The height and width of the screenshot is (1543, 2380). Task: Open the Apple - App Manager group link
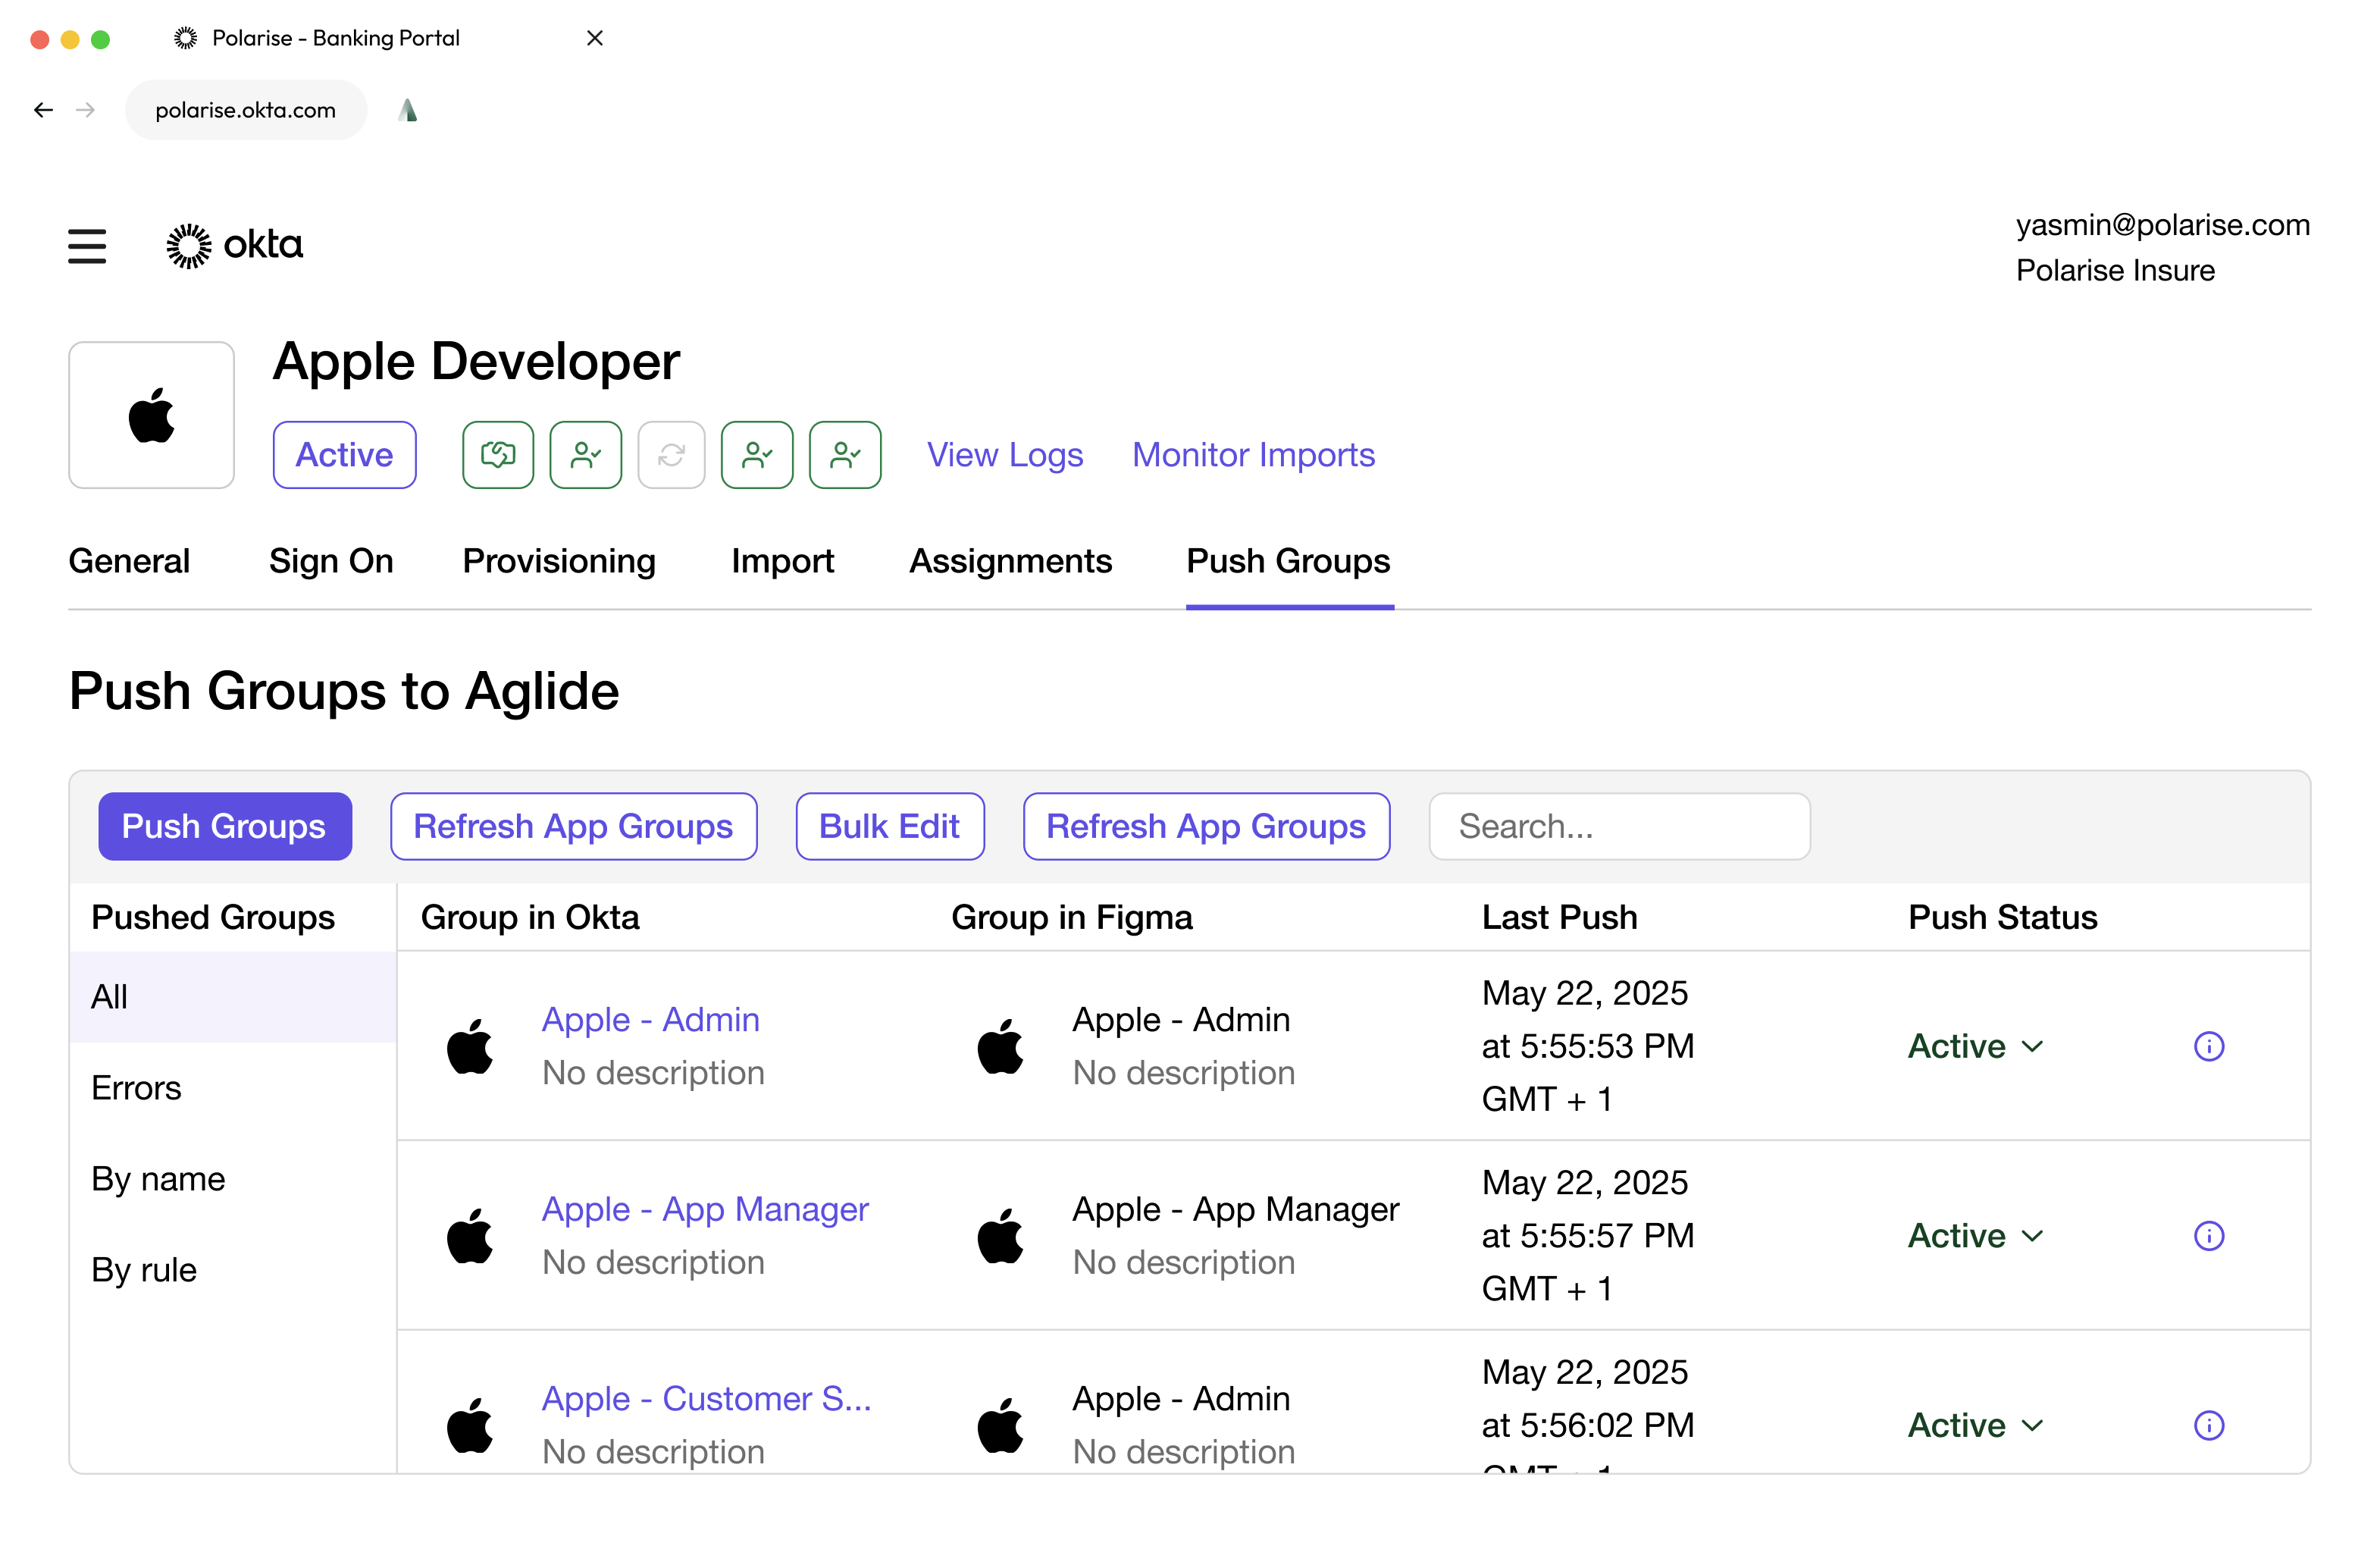(705, 1210)
